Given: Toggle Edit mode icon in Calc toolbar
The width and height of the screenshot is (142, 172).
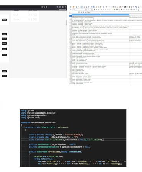Looking at the screenshot, I should [x=82, y=7].
